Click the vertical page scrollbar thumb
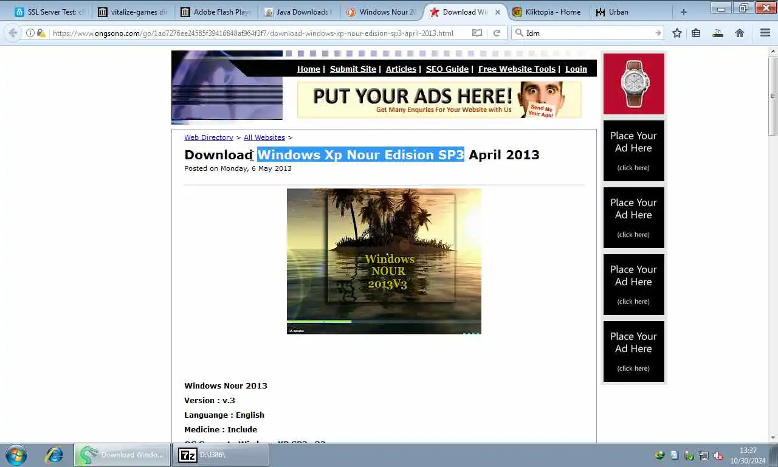The image size is (778, 467). coord(773,96)
